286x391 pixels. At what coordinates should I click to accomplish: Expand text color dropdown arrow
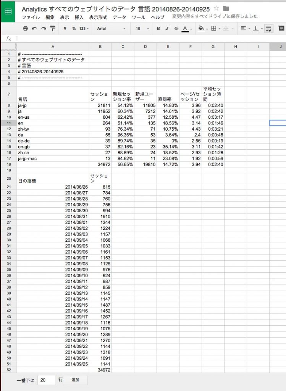point(191,29)
